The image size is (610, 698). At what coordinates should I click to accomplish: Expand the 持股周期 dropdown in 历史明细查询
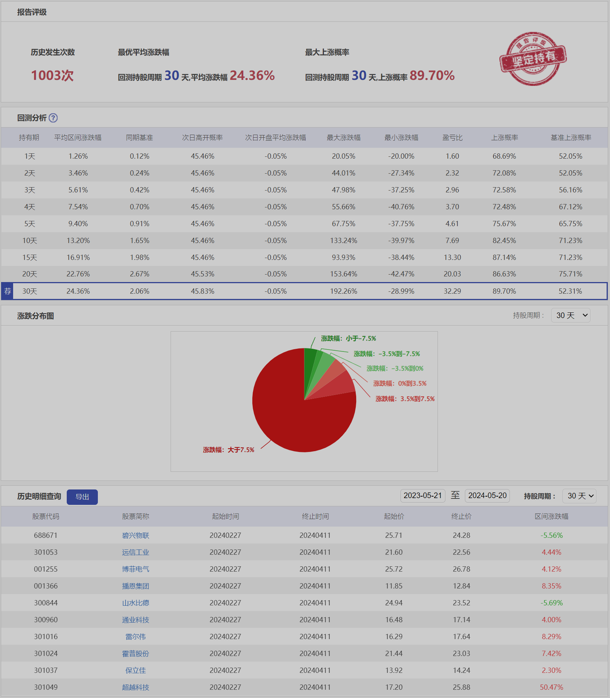click(x=579, y=496)
